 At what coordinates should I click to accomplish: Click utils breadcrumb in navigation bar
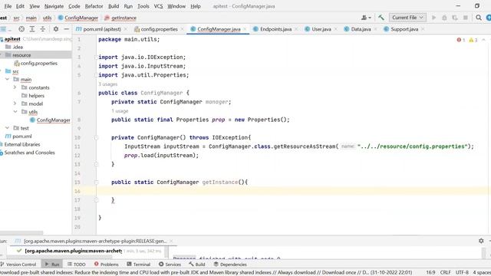pyautogui.click(x=47, y=18)
